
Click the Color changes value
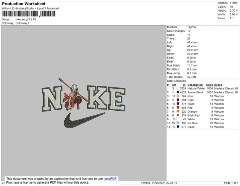click(x=189, y=31)
